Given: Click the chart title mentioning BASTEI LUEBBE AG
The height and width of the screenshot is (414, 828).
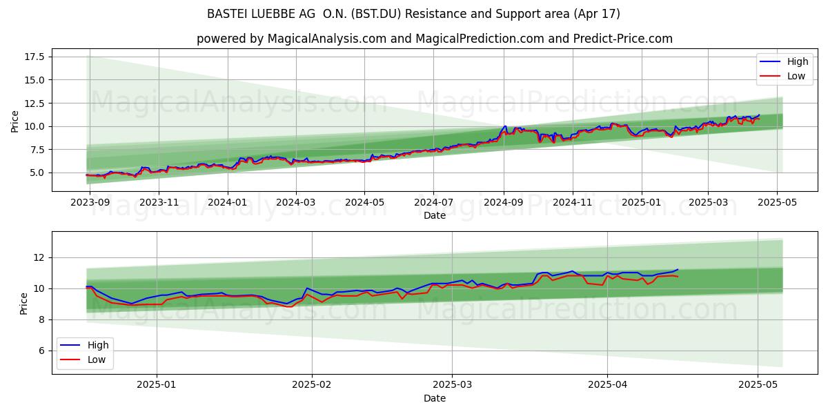Looking at the screenshot, I should click(x=413, y=14).
